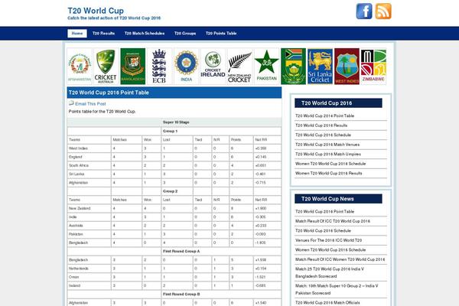Open the T20 Points Table menu
This screenshot has width=459, height=306.
pos(221,34)
